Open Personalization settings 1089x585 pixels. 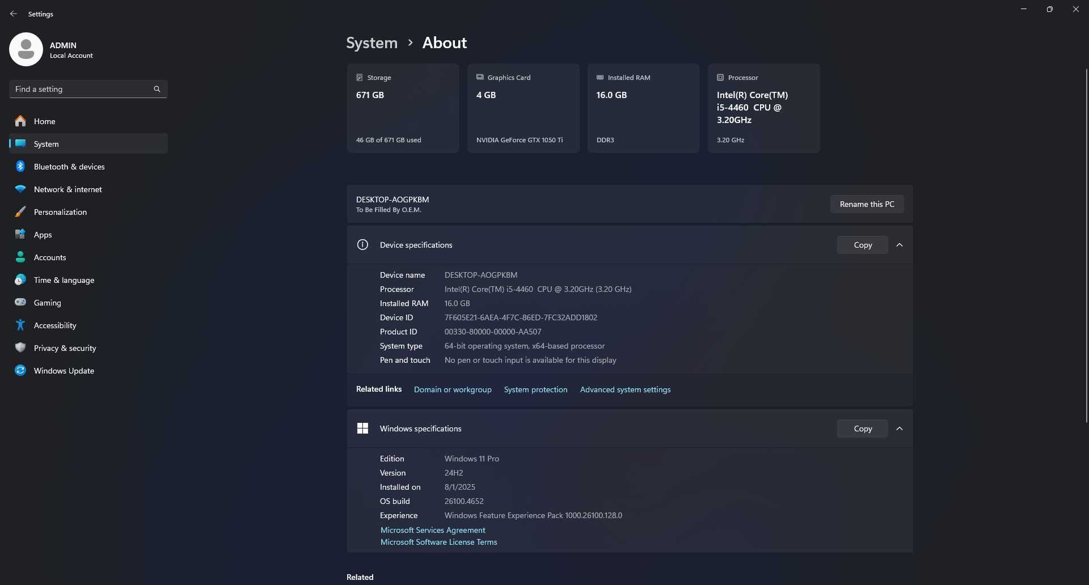88,211
